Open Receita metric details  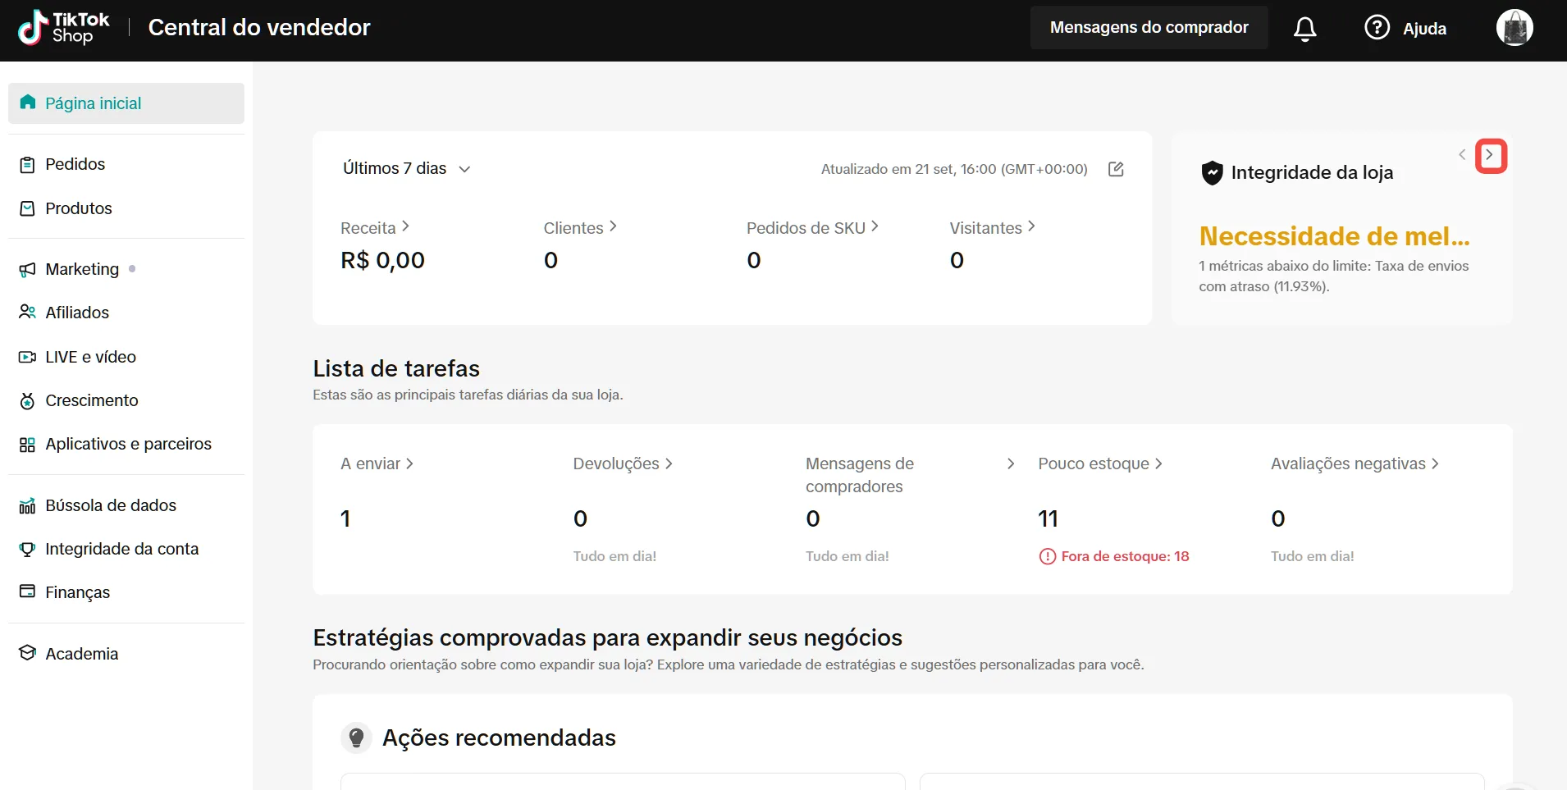click(x=375, y=227)
